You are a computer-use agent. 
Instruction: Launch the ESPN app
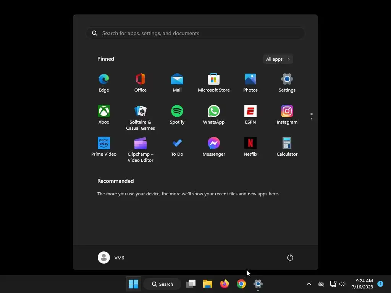point(250,115)
